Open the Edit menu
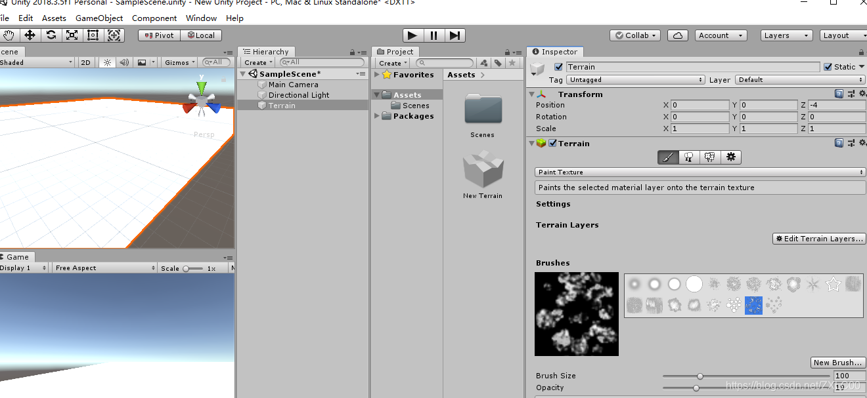 pyautogui.click(x=26, y=18)
